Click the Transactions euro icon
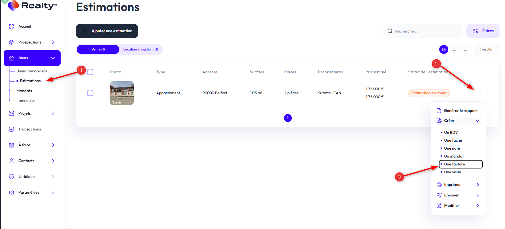This screenshot has height=229, width=505. pyautogui.click(x=12, y=129)
